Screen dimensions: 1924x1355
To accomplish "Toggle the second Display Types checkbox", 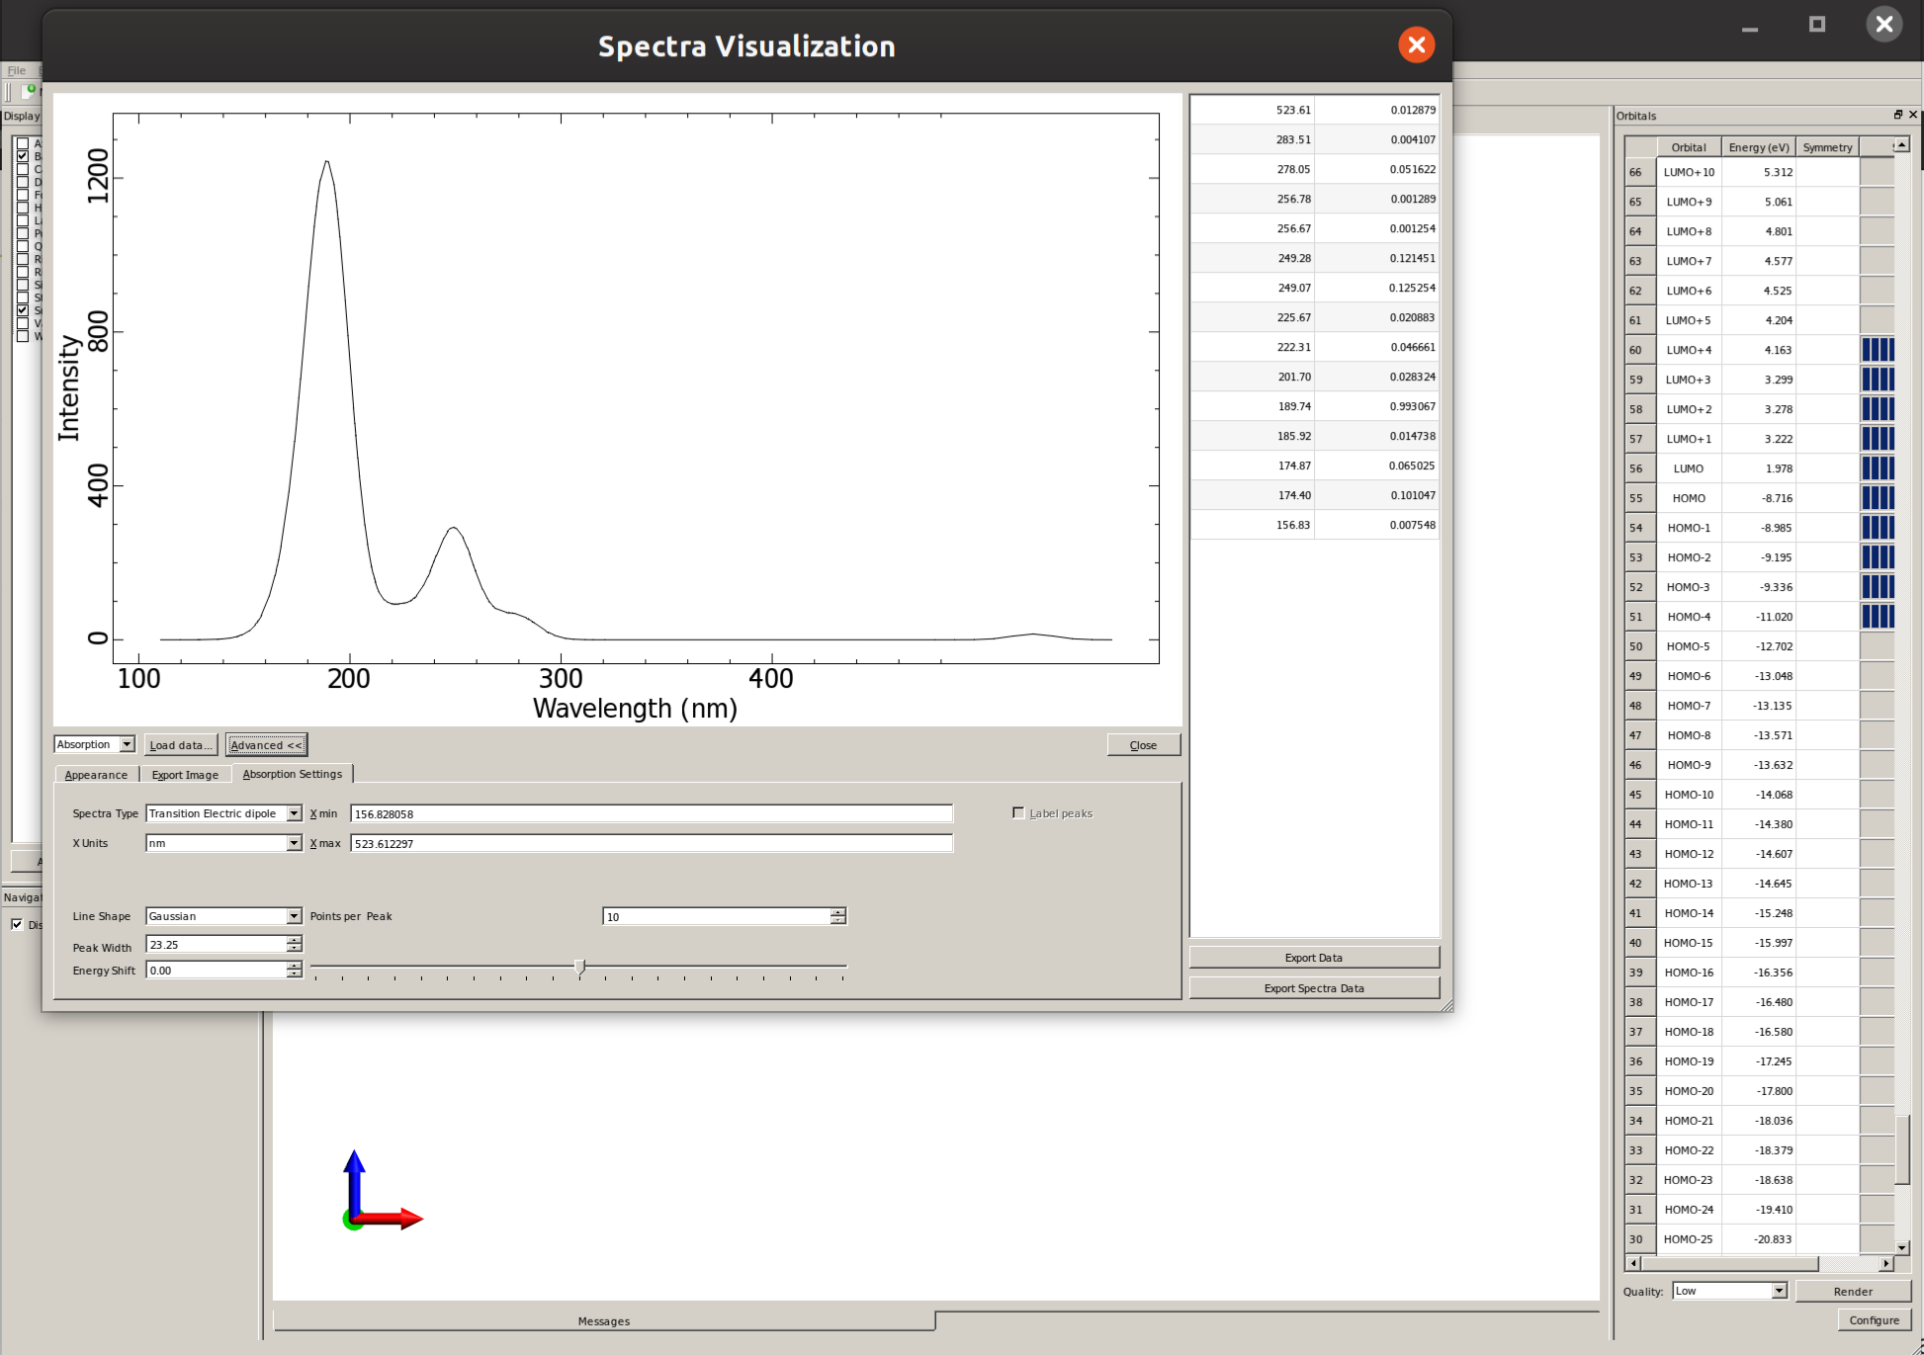I will click(x=23, y=156).
